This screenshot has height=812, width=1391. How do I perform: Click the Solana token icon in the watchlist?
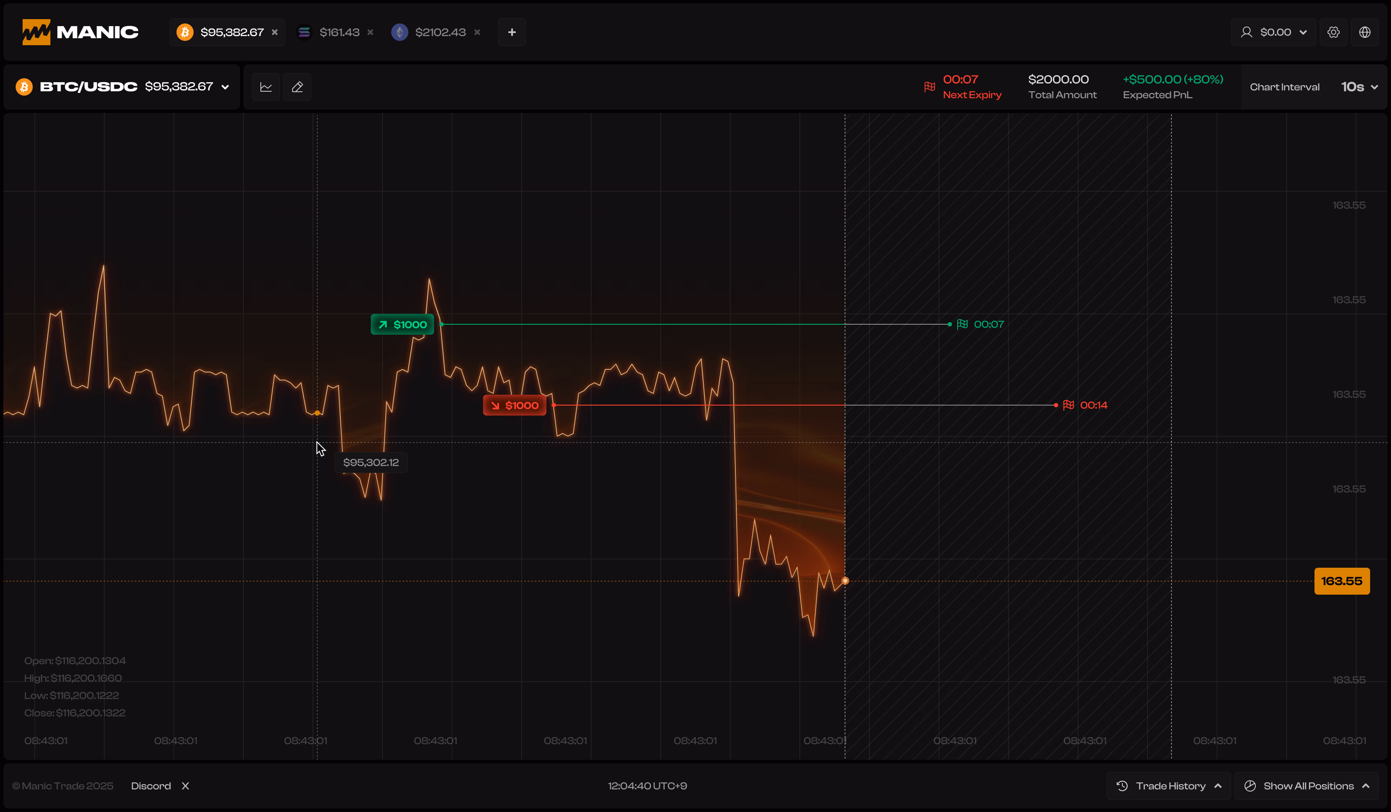coord(304,32)
